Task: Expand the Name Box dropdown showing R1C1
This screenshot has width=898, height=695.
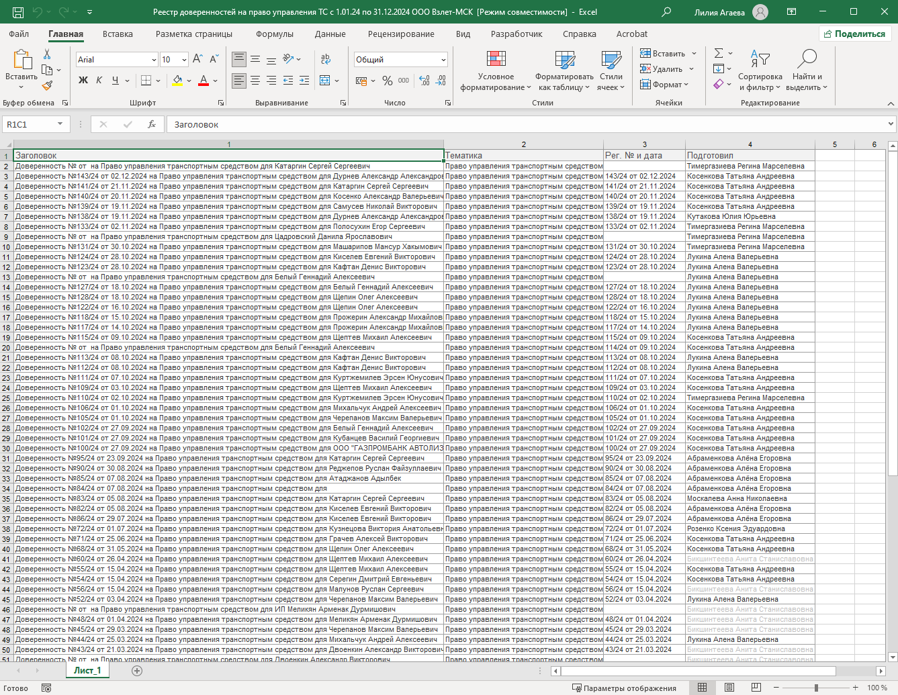Action: (x=60, y=124)
